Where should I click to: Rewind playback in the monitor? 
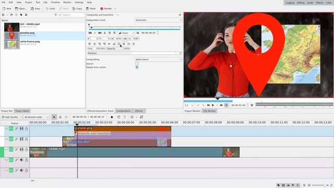[208, 105]
